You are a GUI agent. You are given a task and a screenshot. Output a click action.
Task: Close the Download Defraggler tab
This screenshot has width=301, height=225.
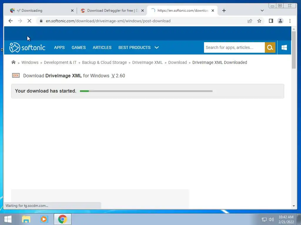click(143, 11)
